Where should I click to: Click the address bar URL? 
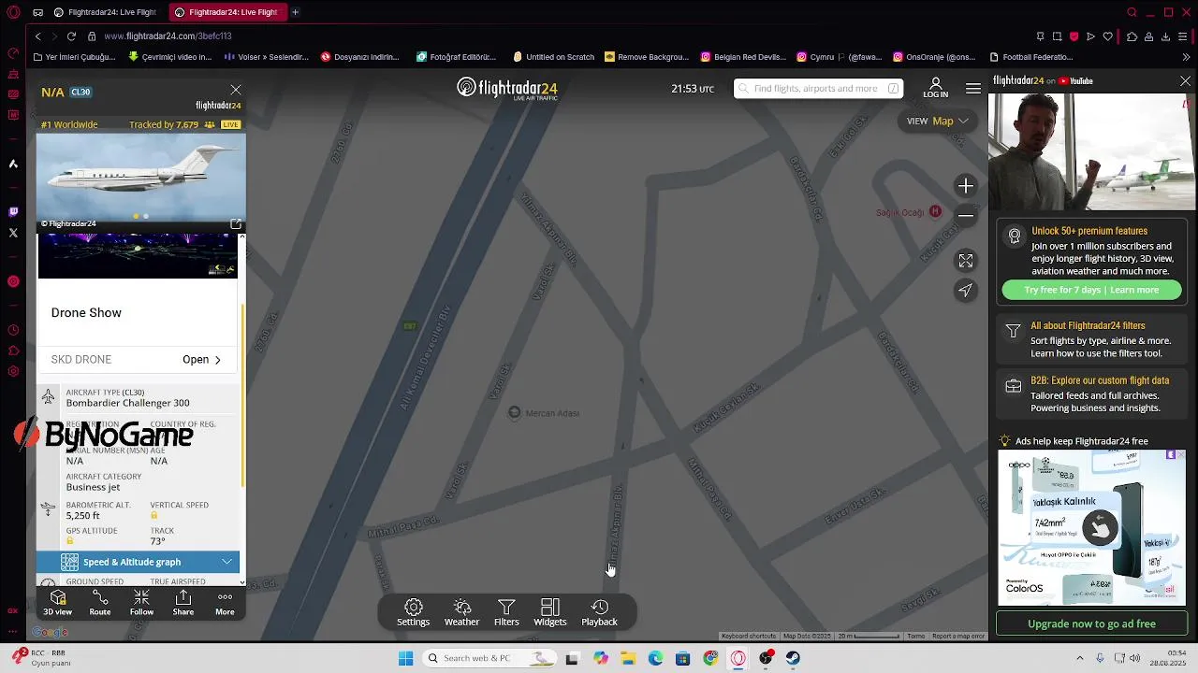click(168, 36)
